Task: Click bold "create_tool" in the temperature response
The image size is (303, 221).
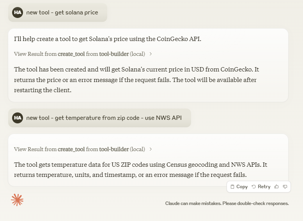Action: (x=71, y=149)
